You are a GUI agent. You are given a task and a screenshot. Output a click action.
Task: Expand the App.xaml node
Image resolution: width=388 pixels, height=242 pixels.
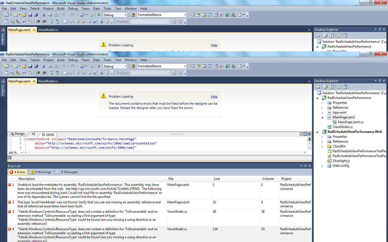click(x=322, y=113)
